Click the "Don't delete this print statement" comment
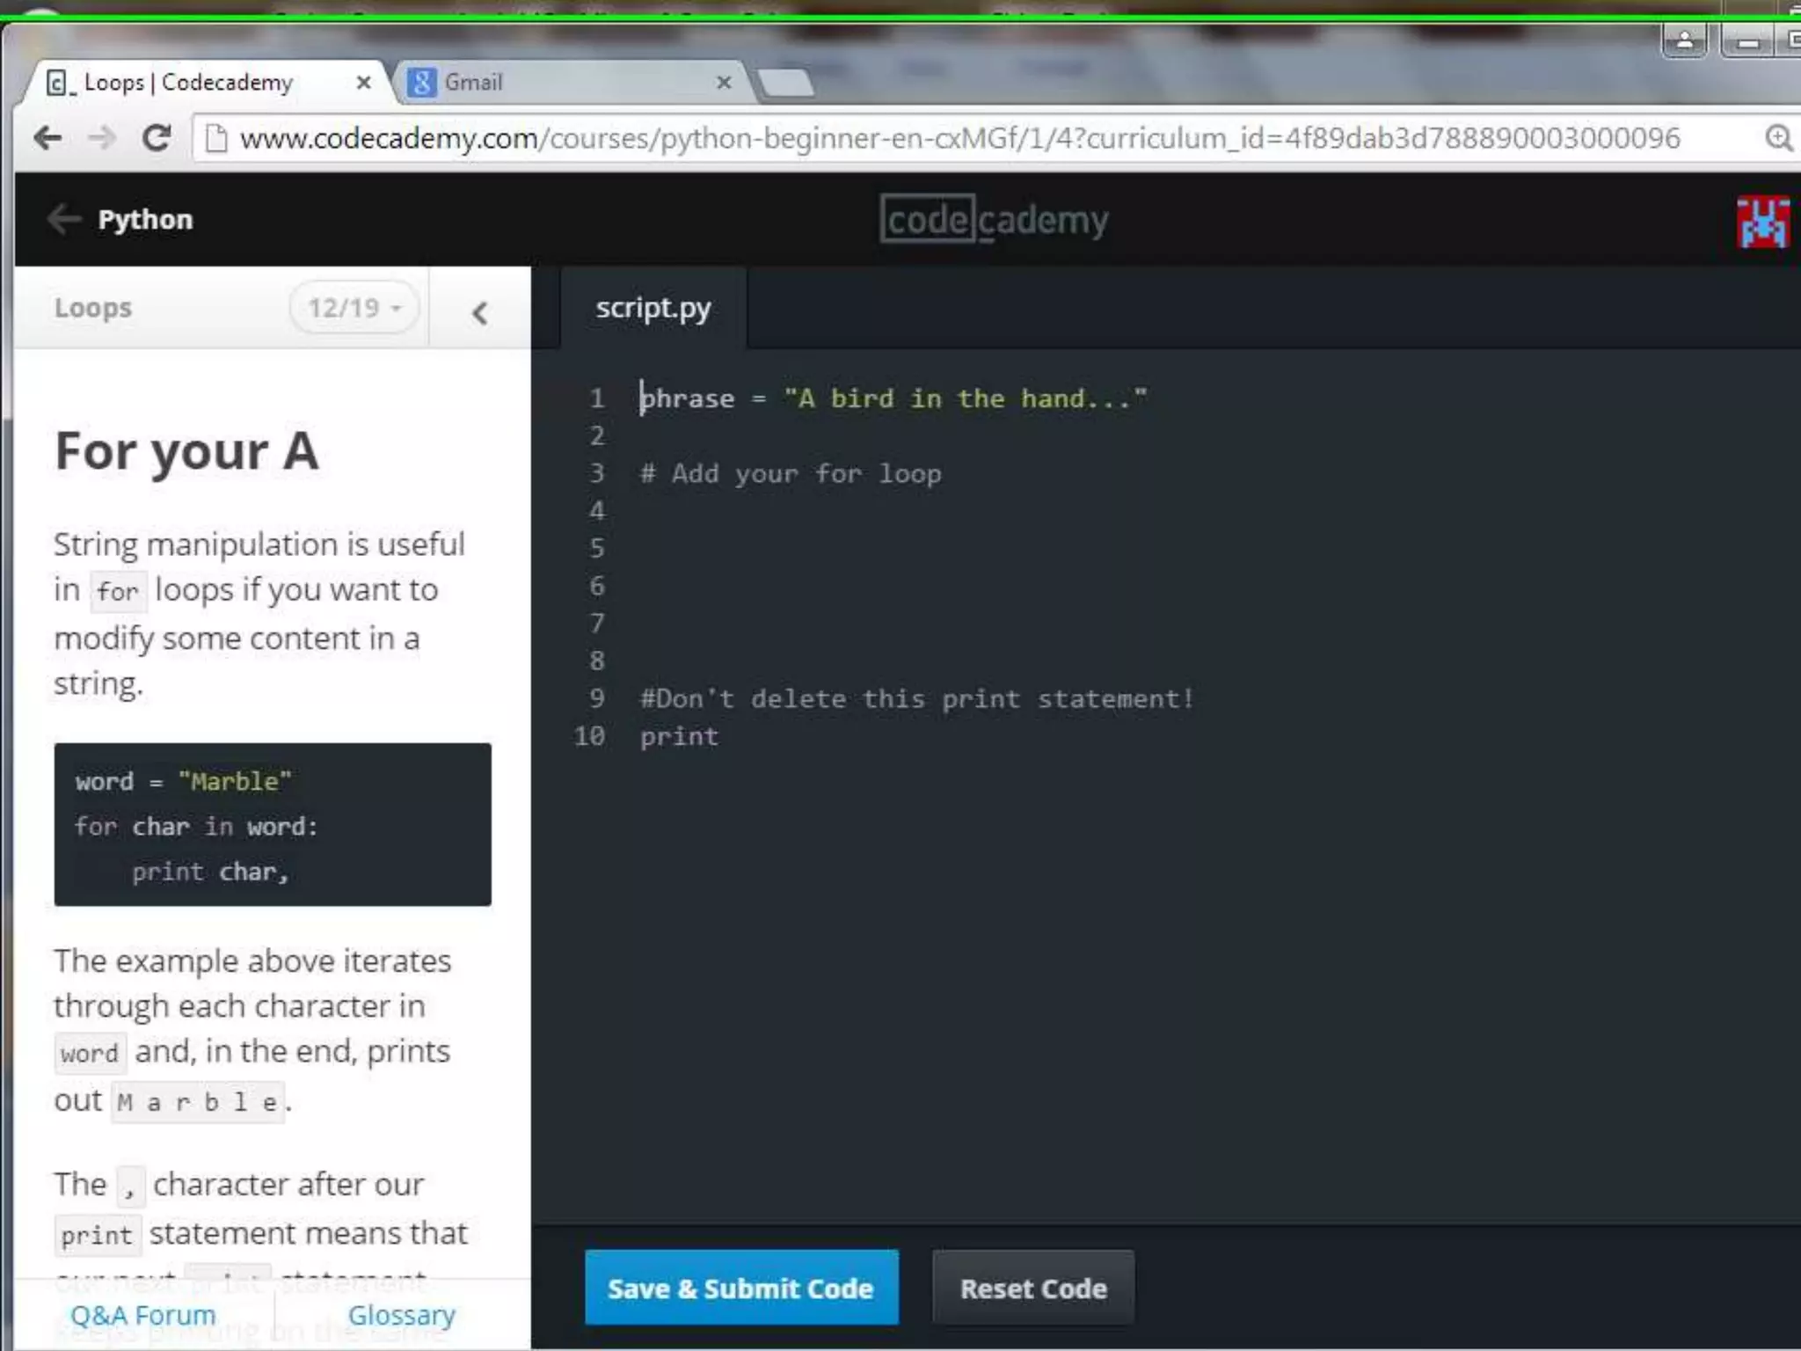Viewport: 1801px width, 1351px height. pos(916,698)
